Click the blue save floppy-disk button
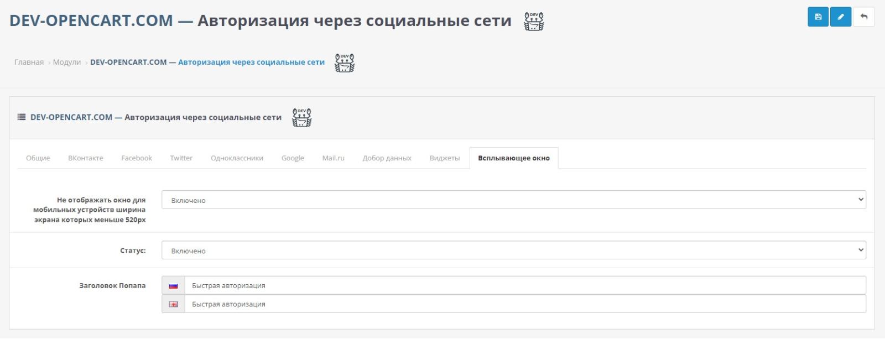 coord(818,17)
